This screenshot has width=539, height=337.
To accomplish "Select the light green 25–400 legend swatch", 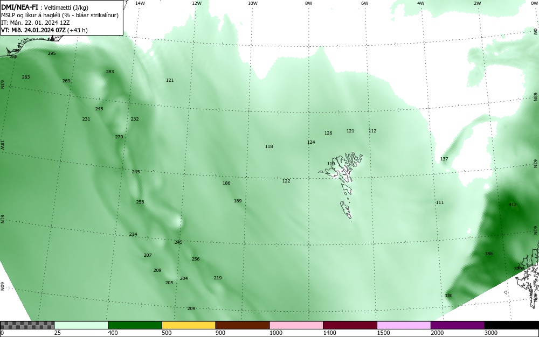I will (x=81, y=325).
